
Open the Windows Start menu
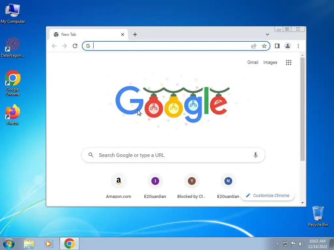pyautogui.click(x=9, y=243)
